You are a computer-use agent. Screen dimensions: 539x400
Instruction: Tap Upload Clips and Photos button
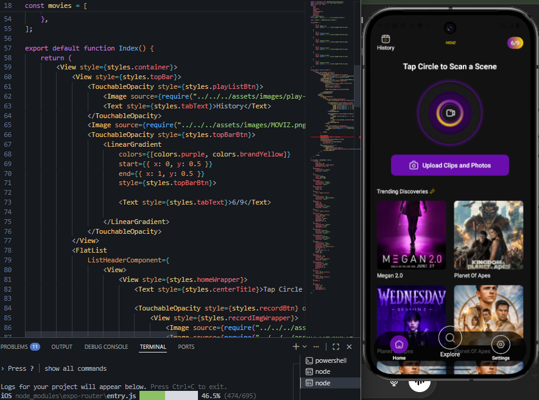450,165
